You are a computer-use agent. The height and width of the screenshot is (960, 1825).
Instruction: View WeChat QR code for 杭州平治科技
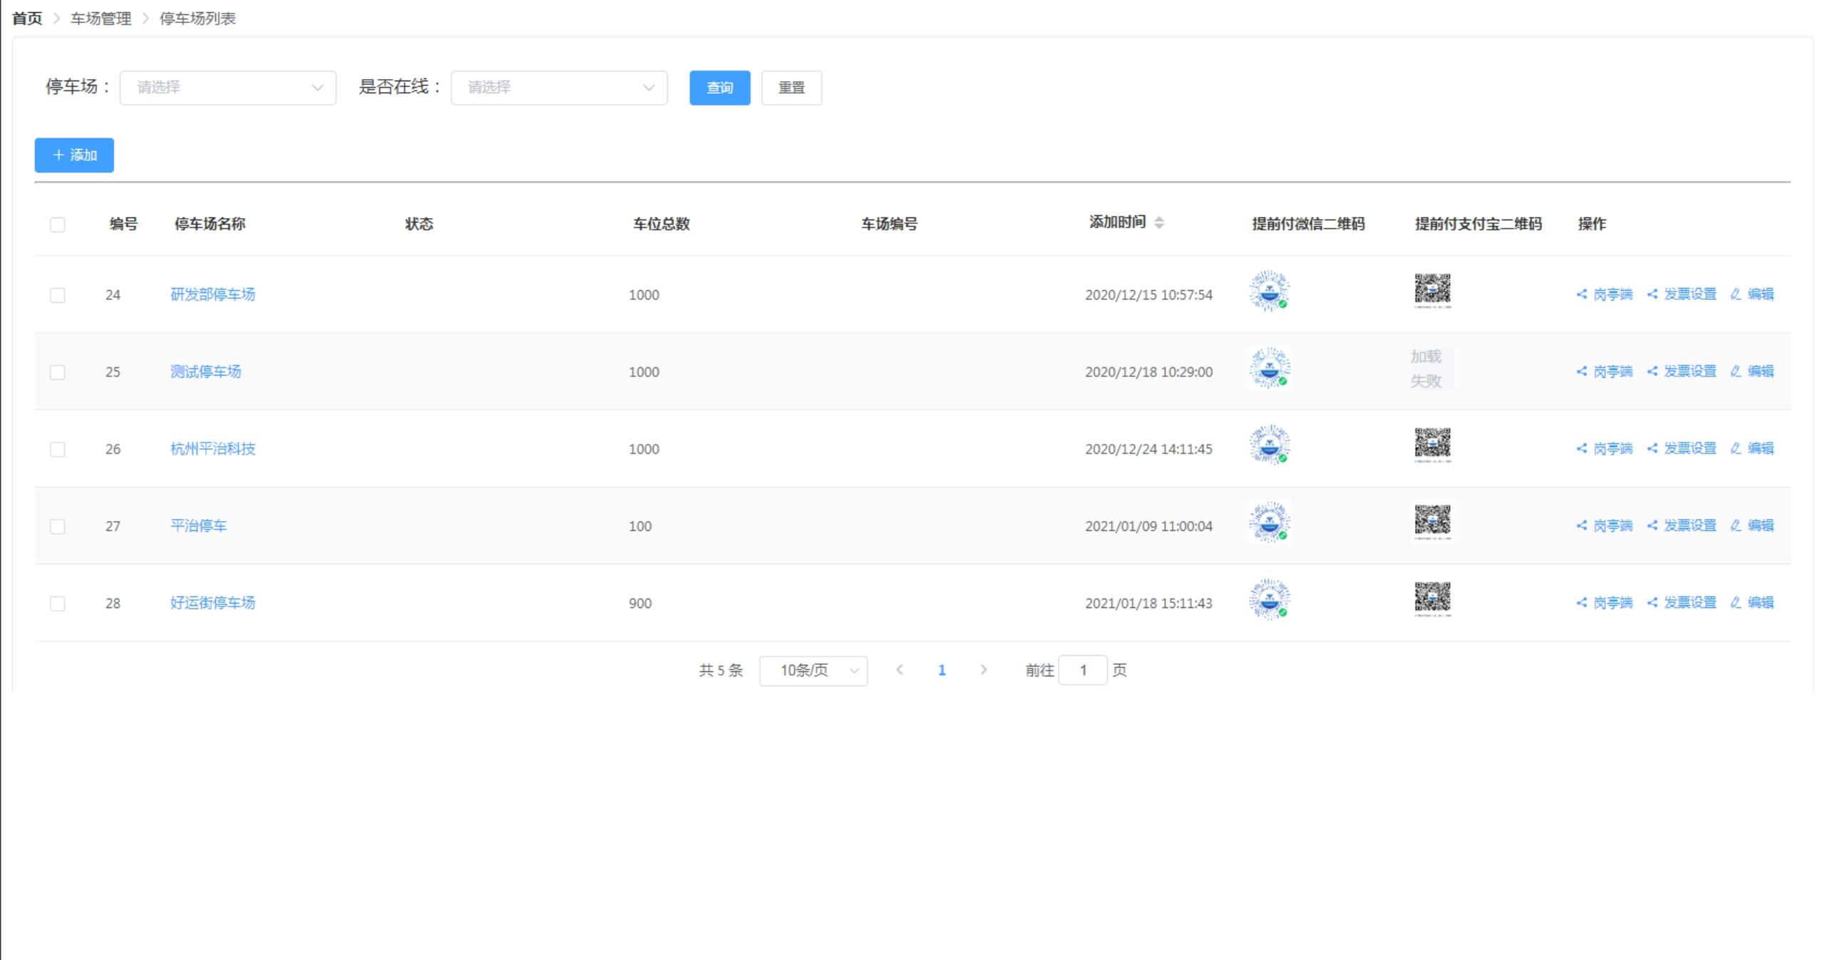tap(1270, 445)
